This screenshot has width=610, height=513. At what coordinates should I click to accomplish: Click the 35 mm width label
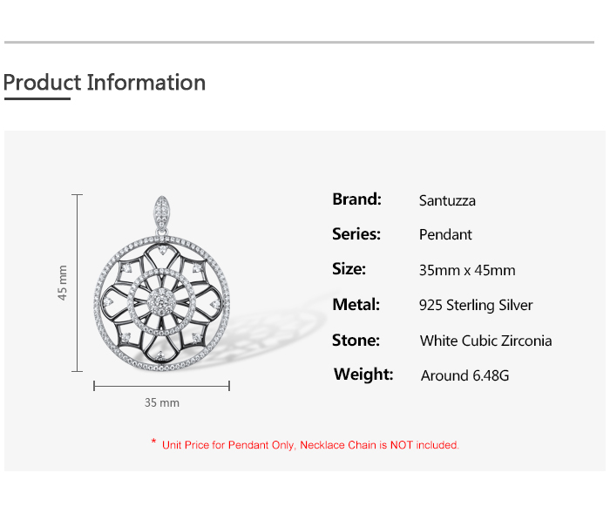(162, 402)
